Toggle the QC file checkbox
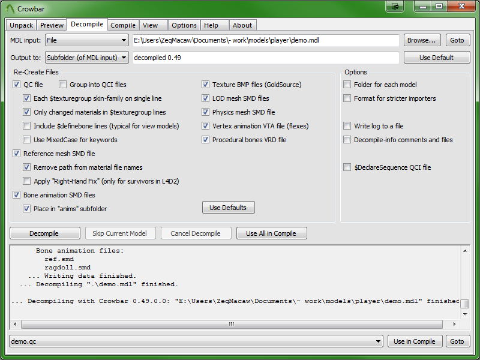Screen dimensions: 480x360 (x=17, y=85)
